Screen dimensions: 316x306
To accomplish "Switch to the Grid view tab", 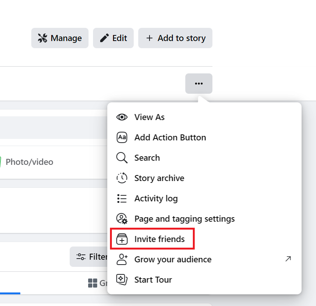I will click(97, 283).
